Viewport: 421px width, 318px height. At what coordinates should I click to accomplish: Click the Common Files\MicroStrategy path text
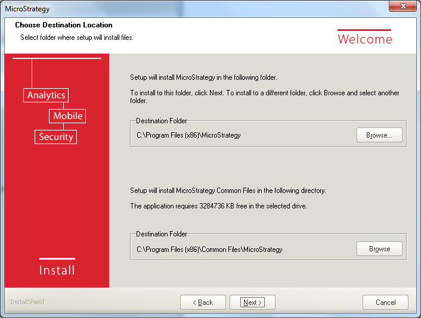(209, 250)
